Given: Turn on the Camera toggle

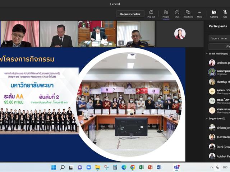Looking at the screenshot, I should pos(214,14).
